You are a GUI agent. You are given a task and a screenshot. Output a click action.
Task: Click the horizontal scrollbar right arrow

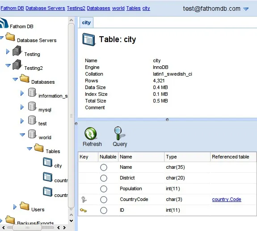click(x=64, y=227)
